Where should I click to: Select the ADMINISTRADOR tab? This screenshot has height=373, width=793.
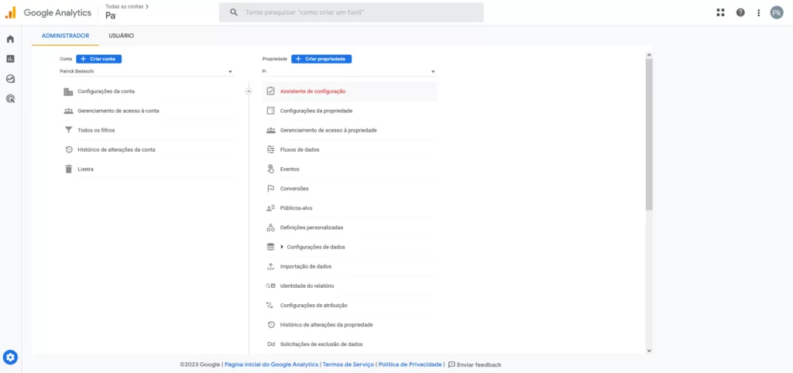pos(65,36)
